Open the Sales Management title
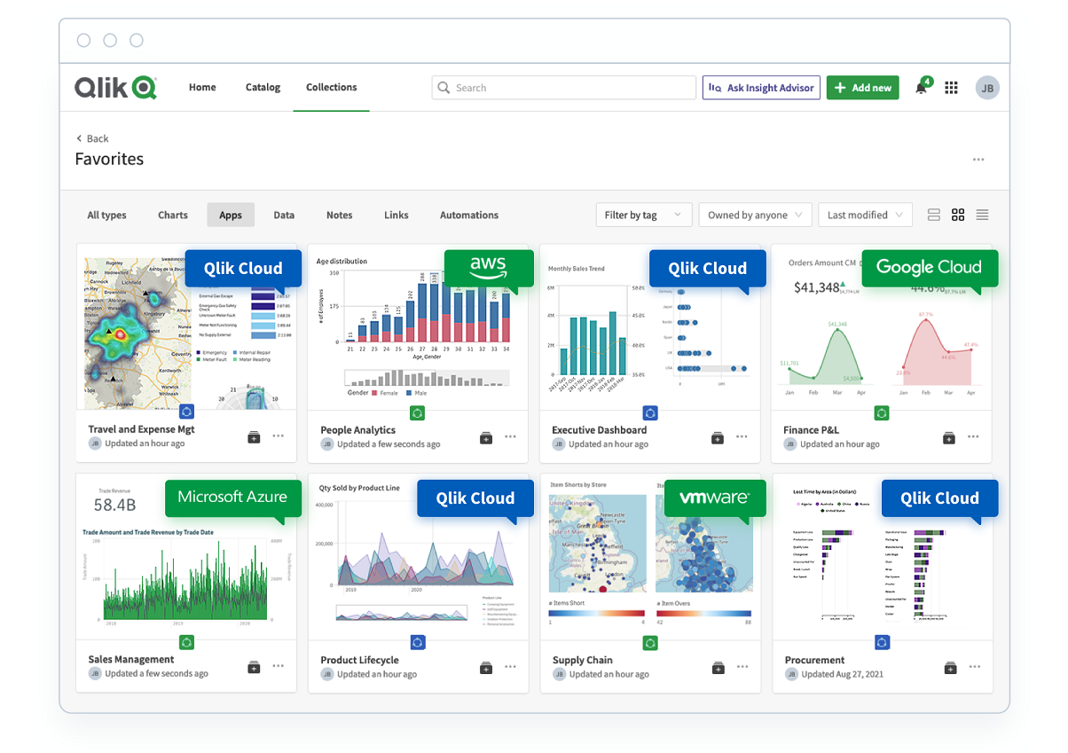This screenshot has width=1068, height=753. tap(131, 659)
